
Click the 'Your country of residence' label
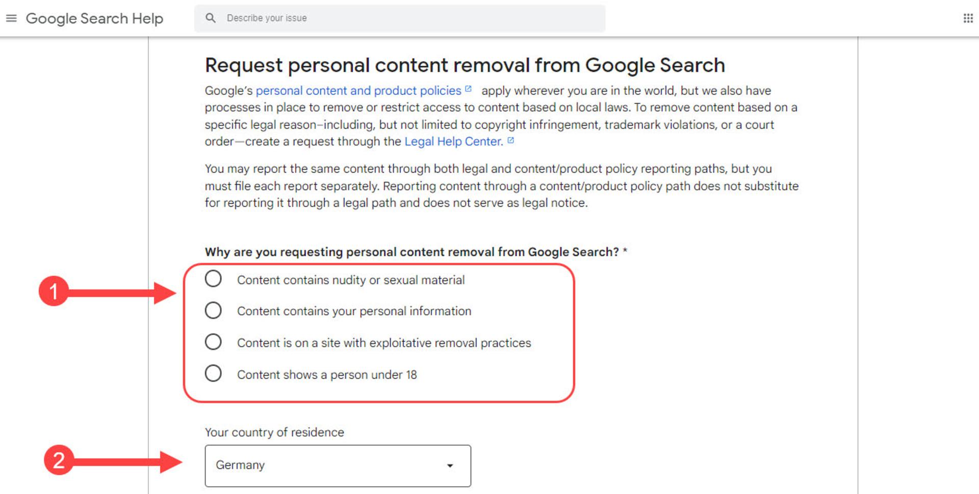coord(274,432)
